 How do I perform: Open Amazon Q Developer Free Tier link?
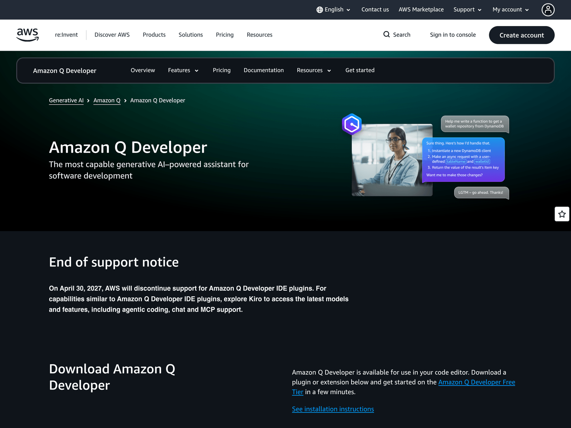tap(476, 382)
